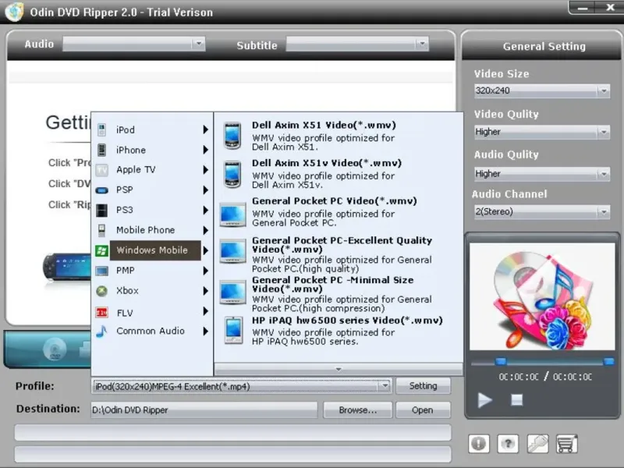Play the preview video
624x468 pixels.
[484, 400]
